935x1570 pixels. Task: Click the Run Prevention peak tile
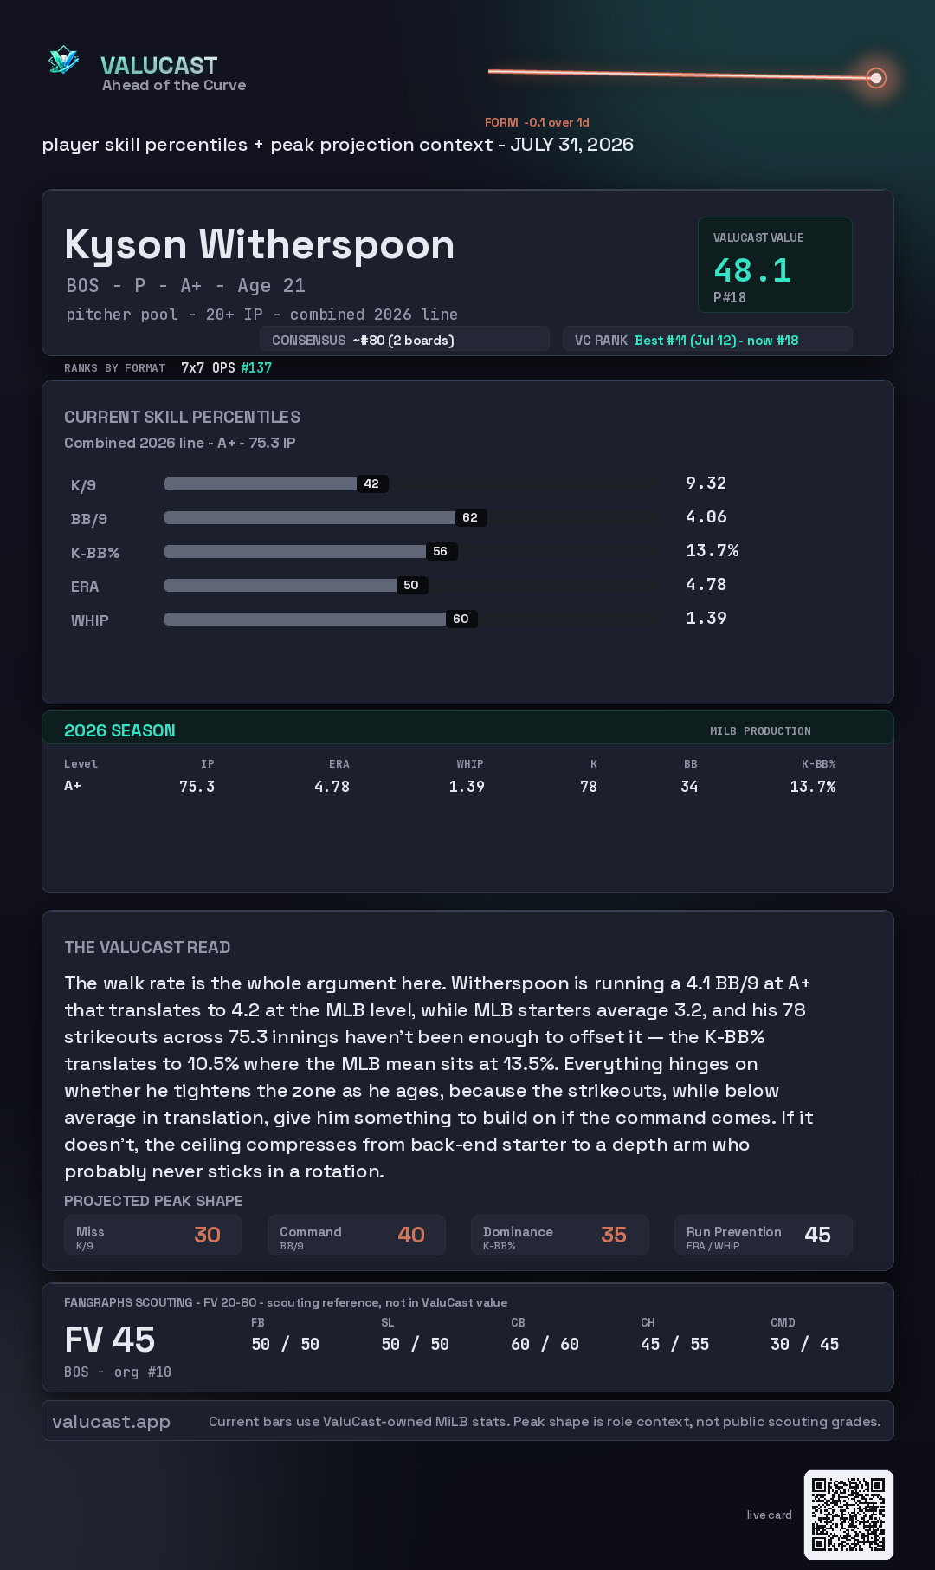click(x=763, y=1236)
